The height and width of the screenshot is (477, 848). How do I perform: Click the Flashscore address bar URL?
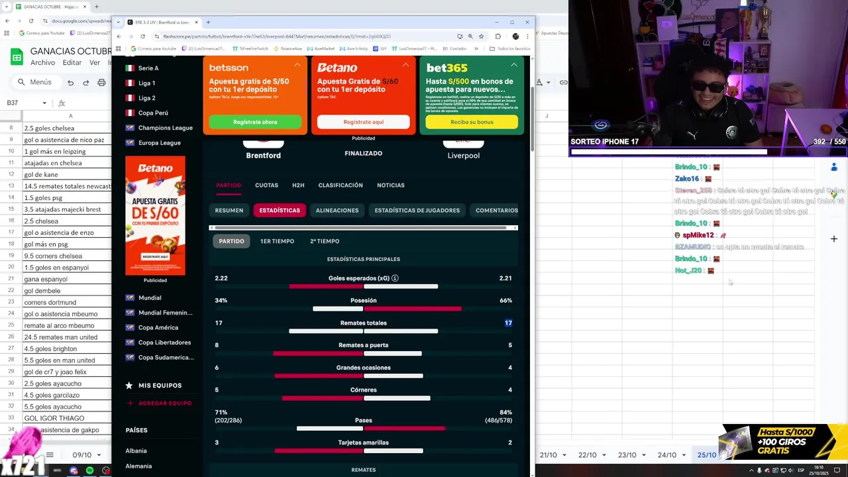(277, 36)
